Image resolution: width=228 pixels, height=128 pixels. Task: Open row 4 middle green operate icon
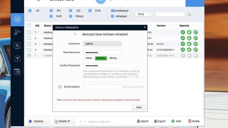pos(189,50)
